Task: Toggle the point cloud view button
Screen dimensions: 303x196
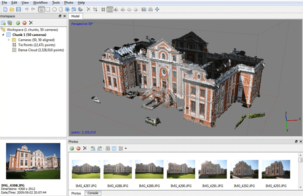Action: click(x=103, y=9)
